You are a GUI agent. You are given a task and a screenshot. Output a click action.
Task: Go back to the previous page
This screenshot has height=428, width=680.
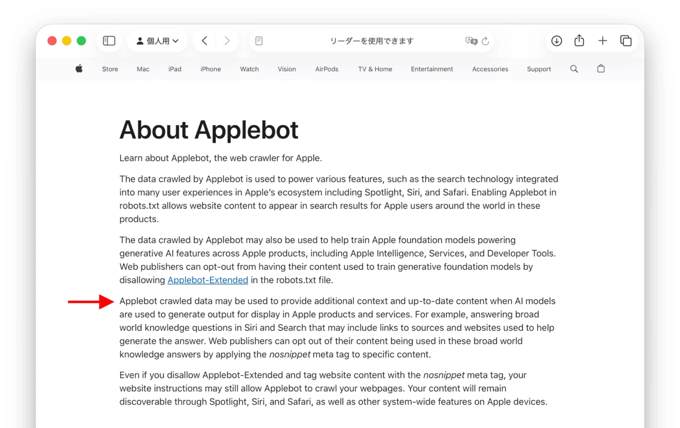pyautogui.click(x=205, y=41)
